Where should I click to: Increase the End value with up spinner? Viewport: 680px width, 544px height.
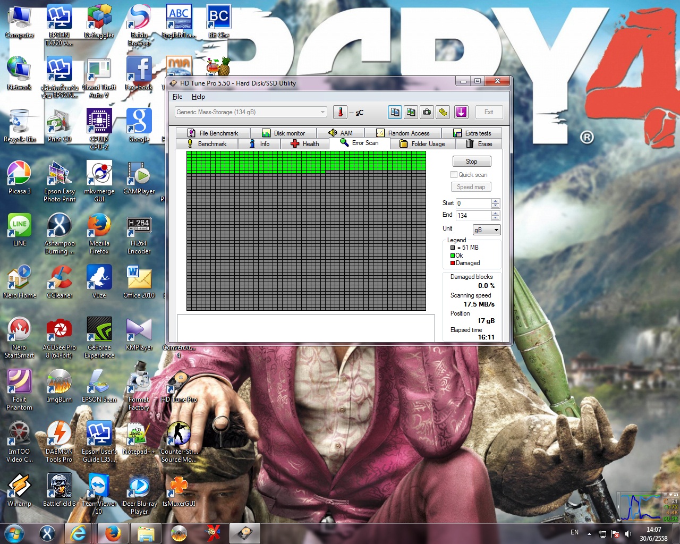coord(496,213)
